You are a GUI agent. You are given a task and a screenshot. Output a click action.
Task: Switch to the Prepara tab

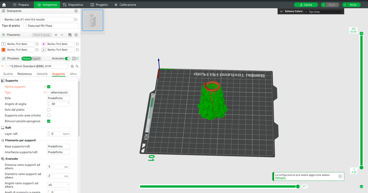21,5
